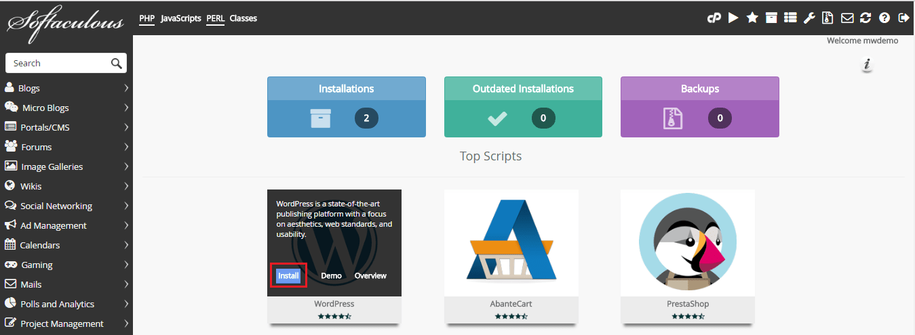Expand Calendars category chevron
The width and height of the screenshot is (915, 335).
pos(126,245)
